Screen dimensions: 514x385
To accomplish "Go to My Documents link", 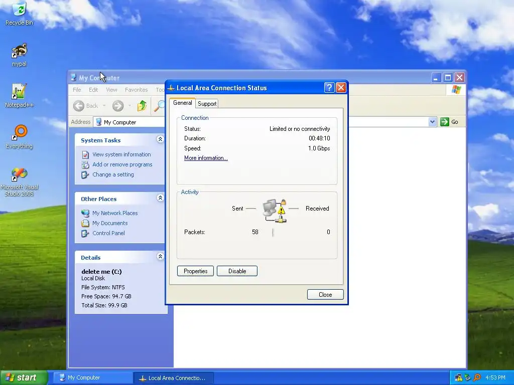I will point(110,223).
